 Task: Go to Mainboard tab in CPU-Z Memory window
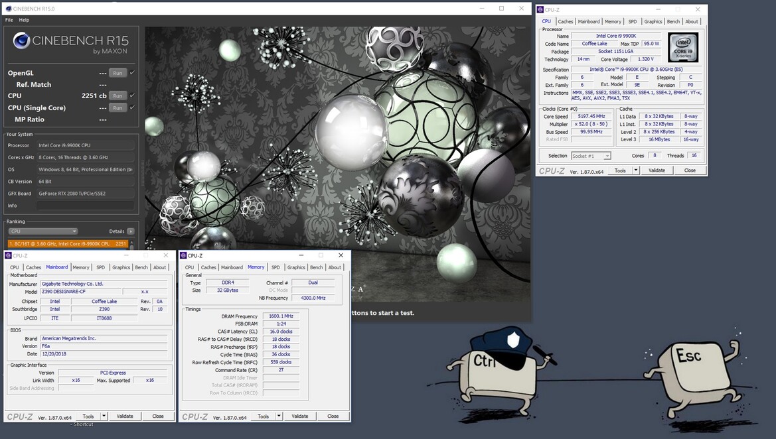pyautogui.click(x=232, y=267)
